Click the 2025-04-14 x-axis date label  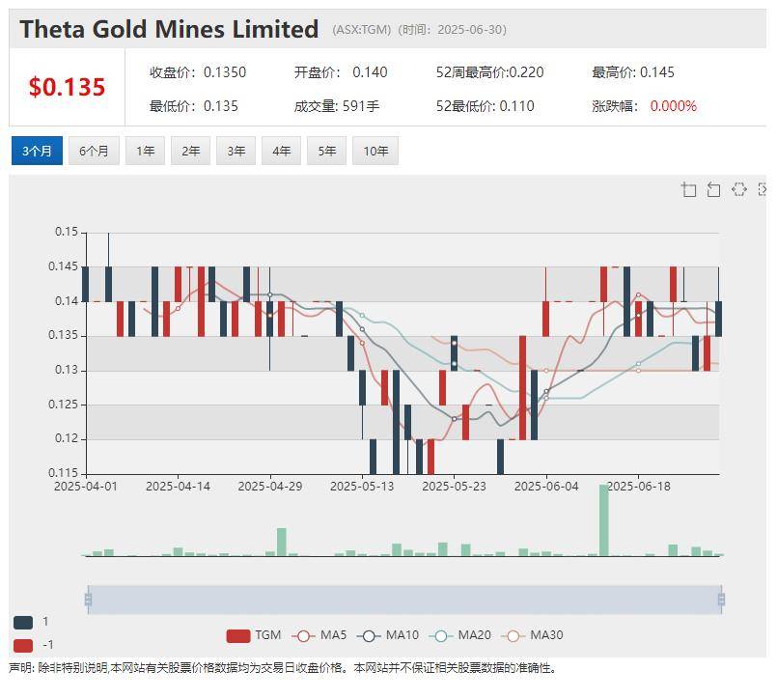[x=178, y=487]
